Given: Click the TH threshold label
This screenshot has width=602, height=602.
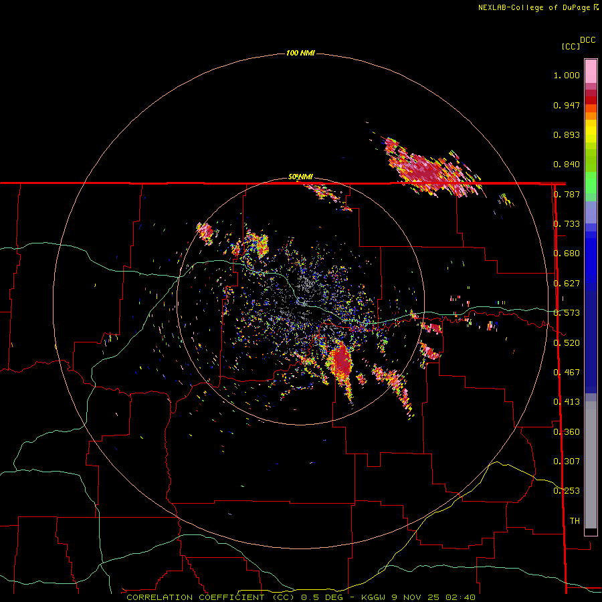Looking at the screenshot, I should click(x=575, y=521).
